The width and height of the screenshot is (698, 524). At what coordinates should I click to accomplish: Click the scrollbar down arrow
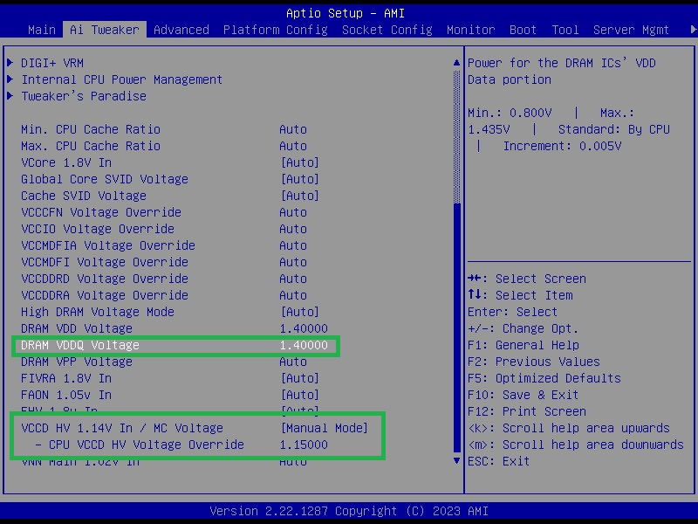tap(456, 460)
